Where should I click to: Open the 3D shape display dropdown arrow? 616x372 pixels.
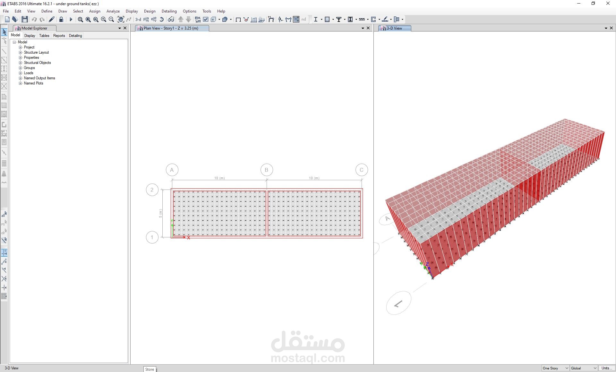tap(231, 19)
